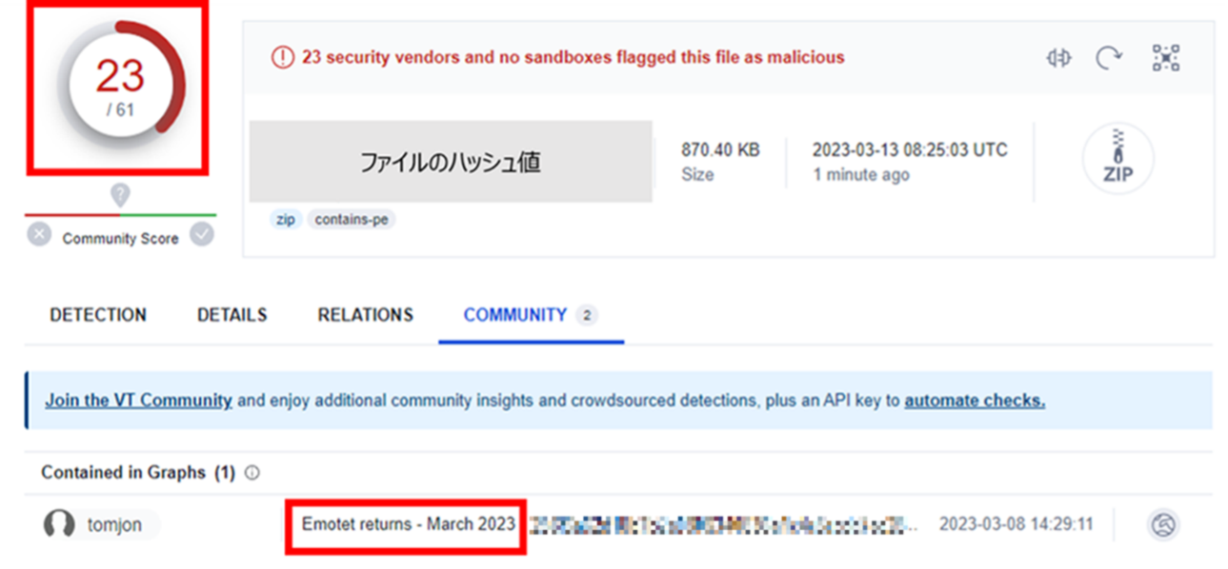Vote positive with community score checkmark
Image resolution: width=1228 pixels, height=569 pixels.
202,235
